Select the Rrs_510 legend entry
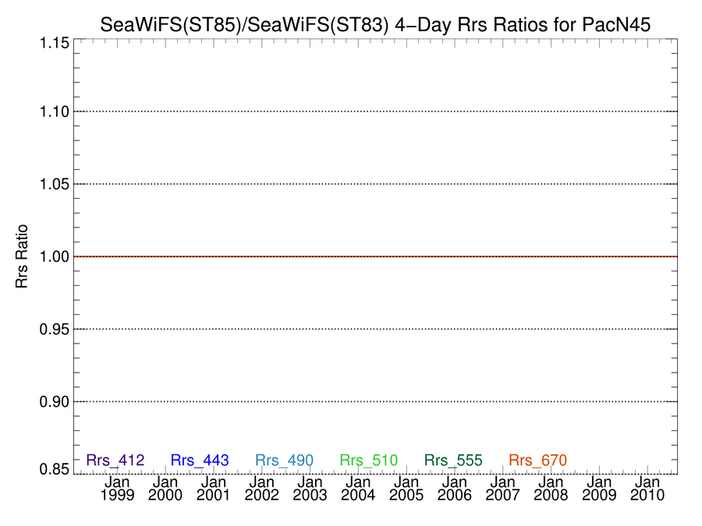702x526 pixels. point(368,461)
